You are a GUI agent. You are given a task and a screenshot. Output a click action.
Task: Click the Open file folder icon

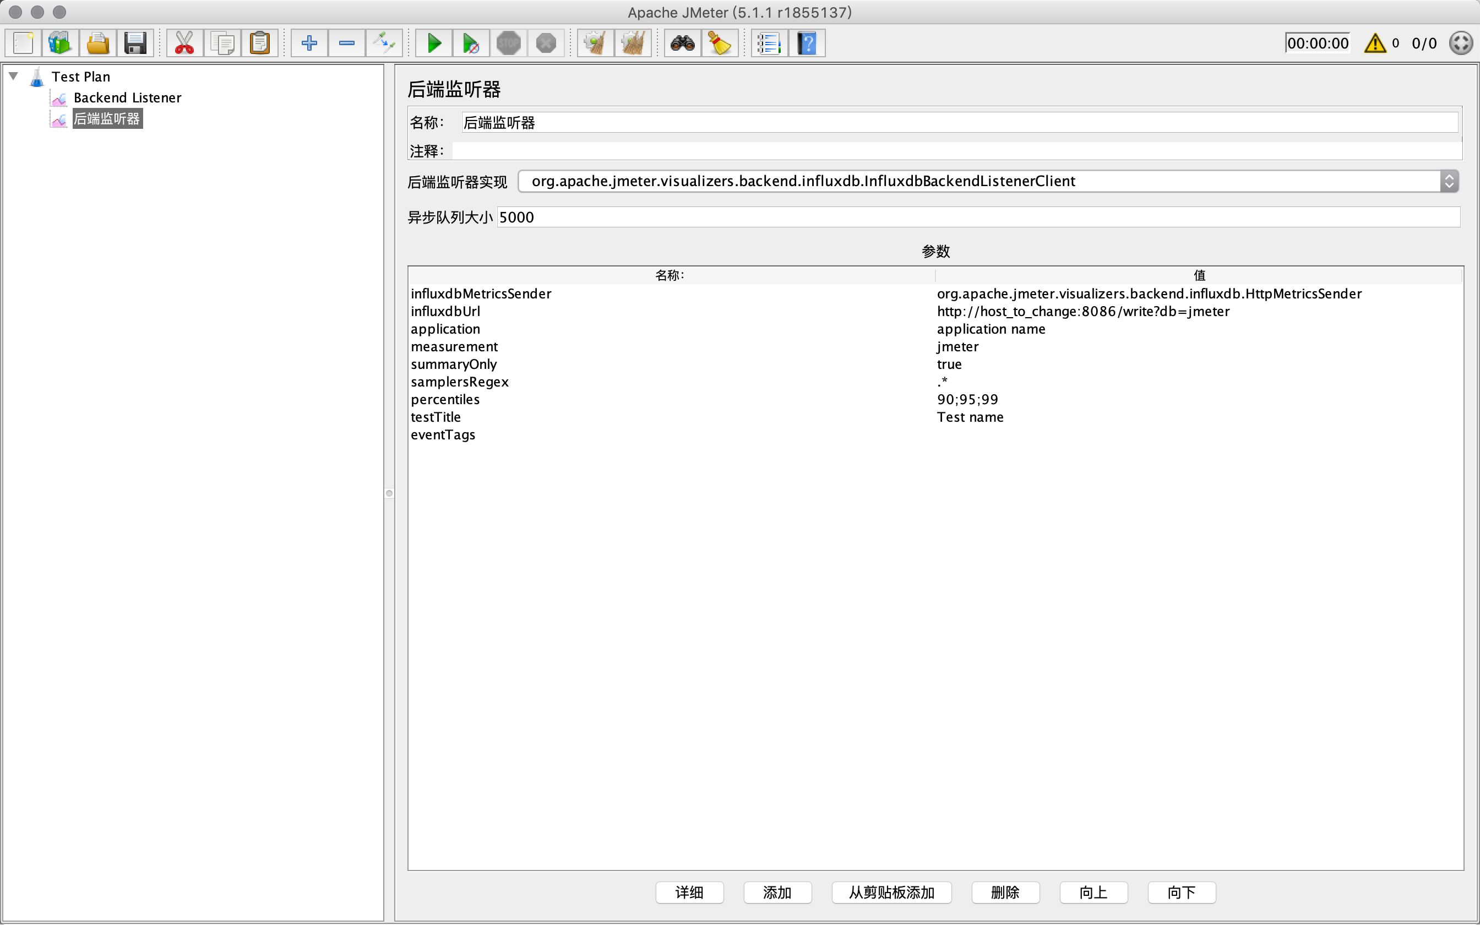(98, 43)
